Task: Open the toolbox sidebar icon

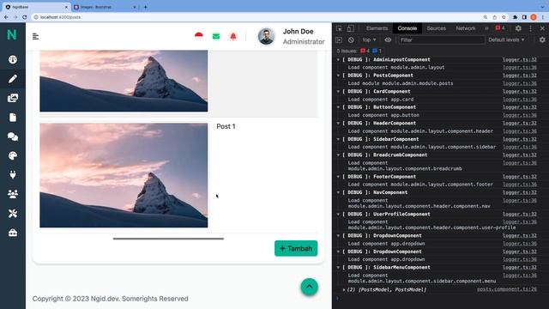Action: click(x=13, y=233)
